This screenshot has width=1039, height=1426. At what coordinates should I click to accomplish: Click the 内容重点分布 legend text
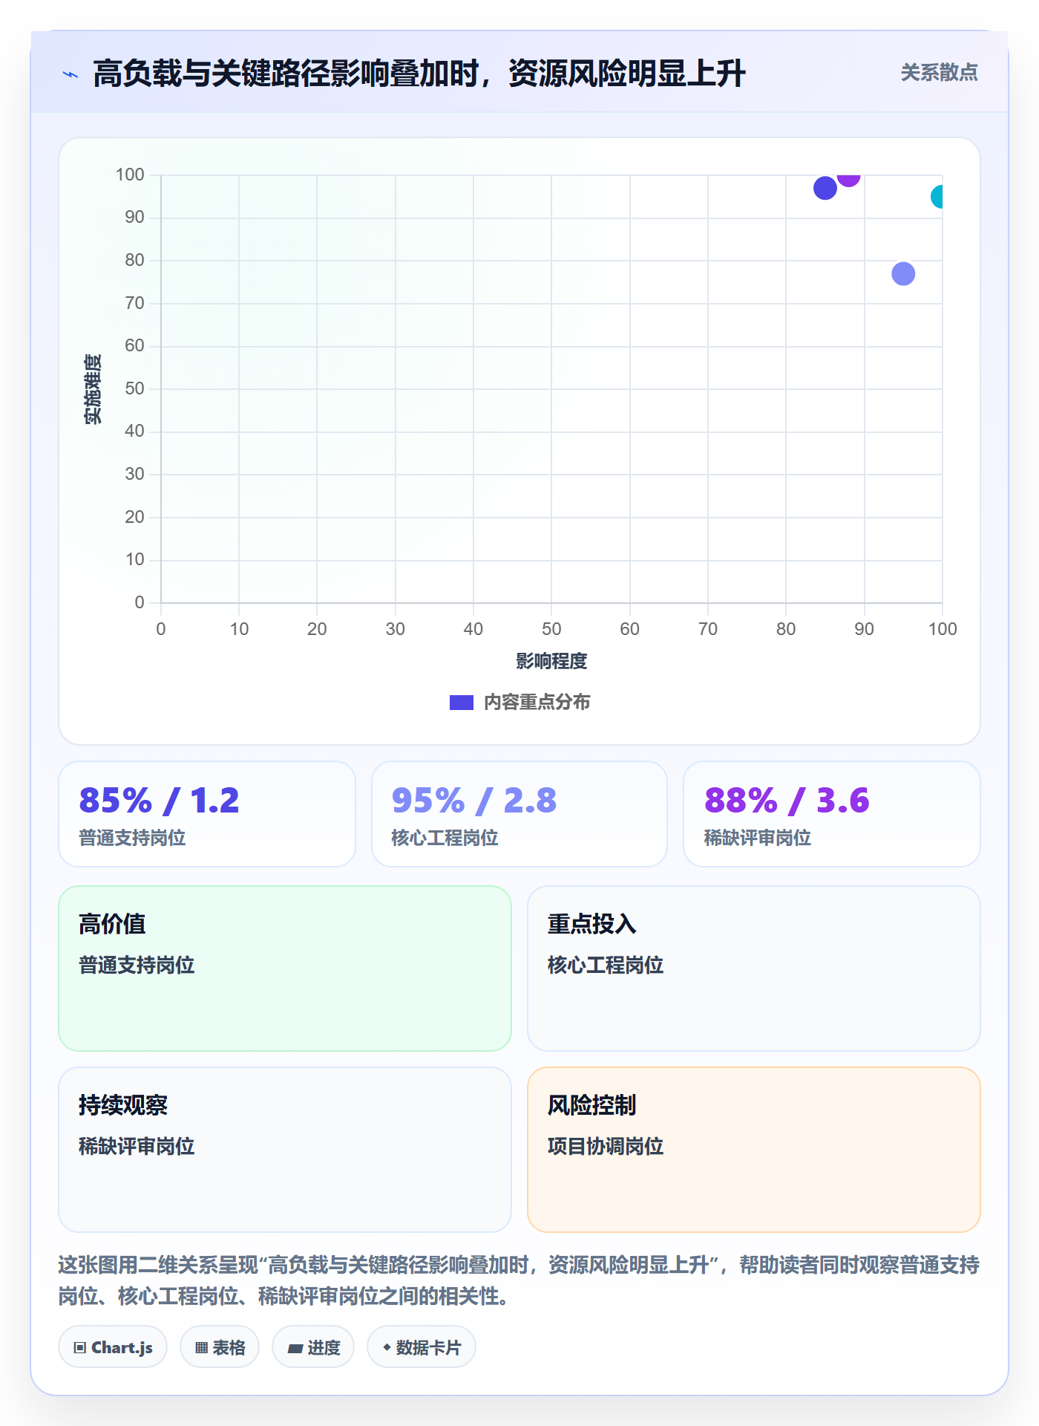537,703
